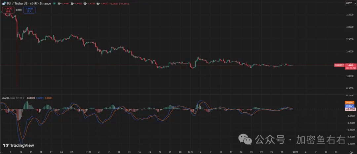Open the SUI / TetherUS symbol title
The width and height of the screenshot is (357, 154).
point(17,4)
